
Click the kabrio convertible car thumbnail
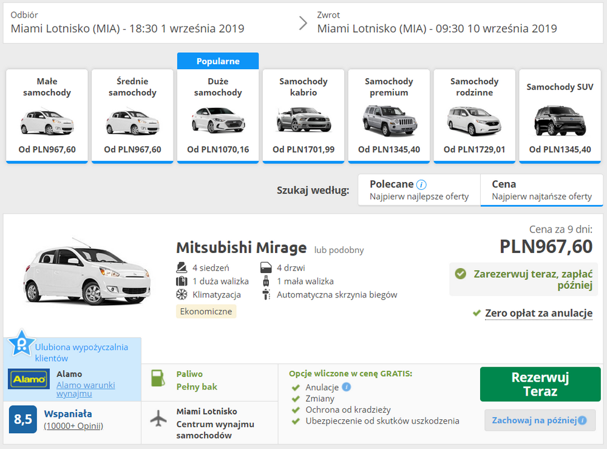[x=303, y=120]
